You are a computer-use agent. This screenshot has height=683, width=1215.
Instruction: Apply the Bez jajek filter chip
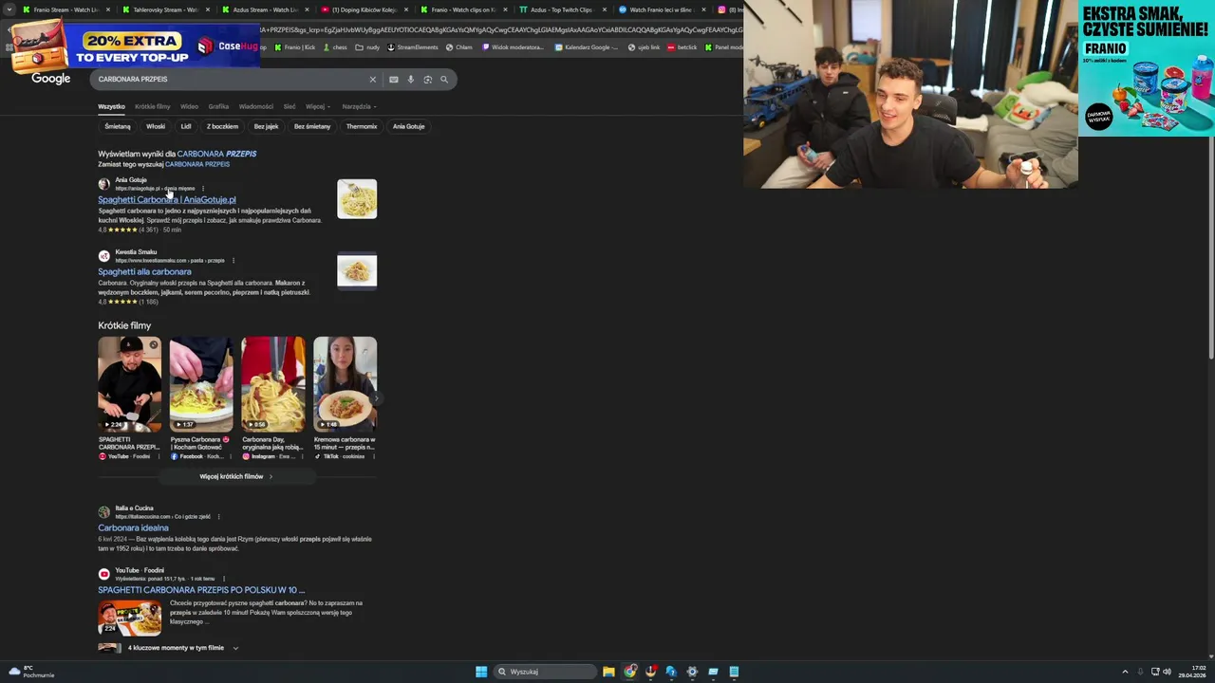click(266, 126)
